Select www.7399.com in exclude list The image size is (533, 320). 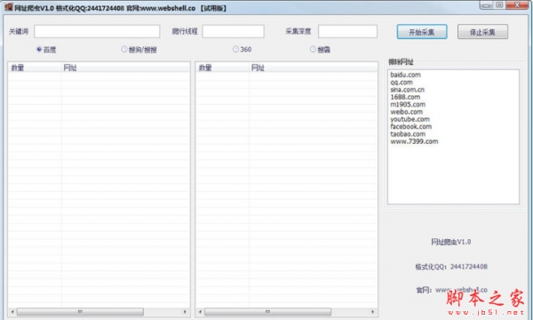(414, 141)
